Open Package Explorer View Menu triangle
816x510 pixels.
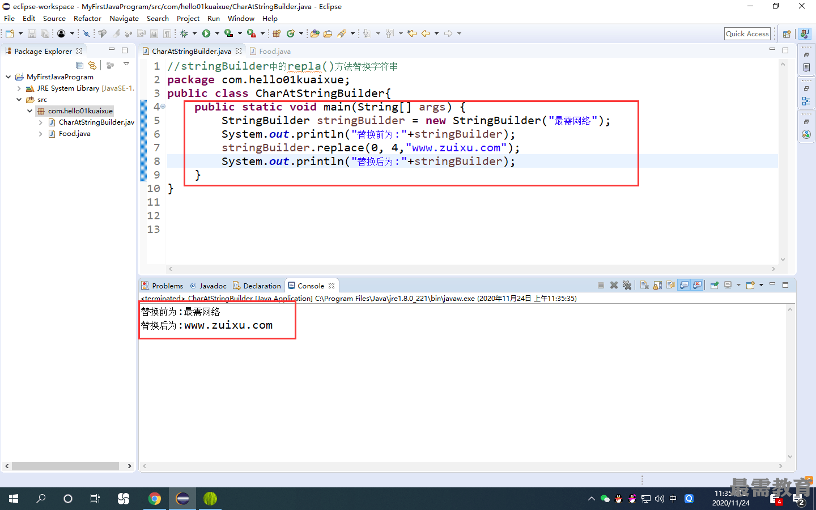(126, 65)
